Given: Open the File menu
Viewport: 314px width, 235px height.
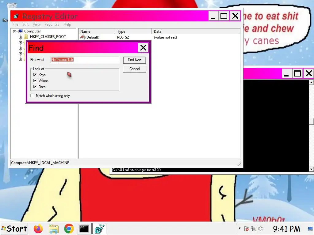Looking at the screenshot, I should (x=15, y=24).
